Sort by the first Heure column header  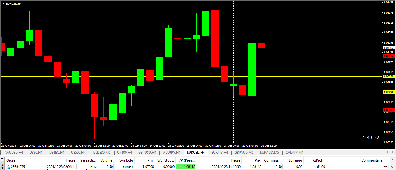pos(54,160)
